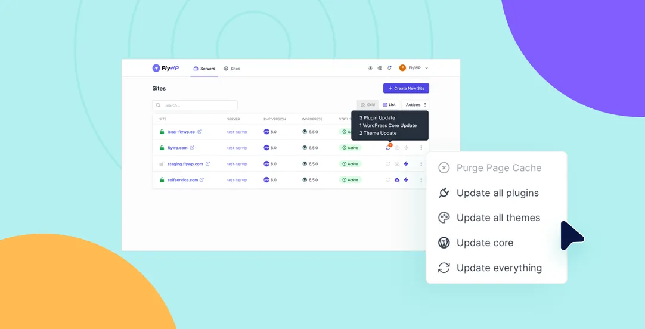
Task: Open selfservice.com external link icon
Action: [x=201, y=180]
